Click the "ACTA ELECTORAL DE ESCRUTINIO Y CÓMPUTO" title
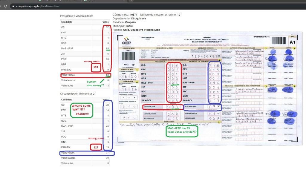Viewport: 306px width, 170px height. coord(206,40)
